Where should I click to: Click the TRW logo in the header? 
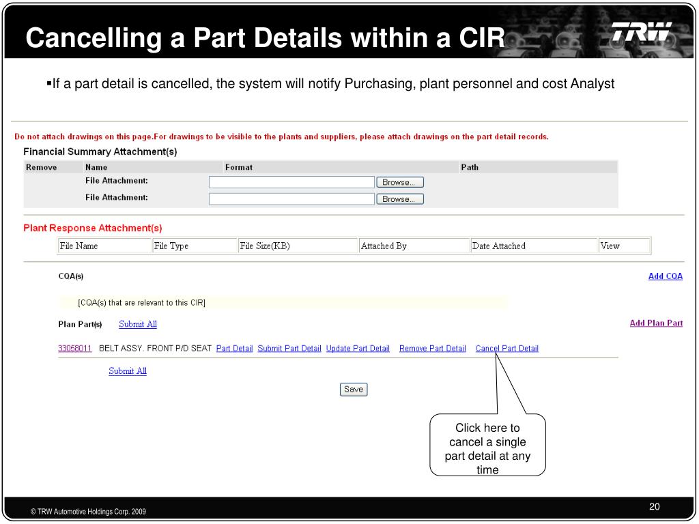[x=642, y=31]
